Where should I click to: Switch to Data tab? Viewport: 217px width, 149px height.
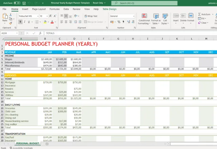point(66,9)
